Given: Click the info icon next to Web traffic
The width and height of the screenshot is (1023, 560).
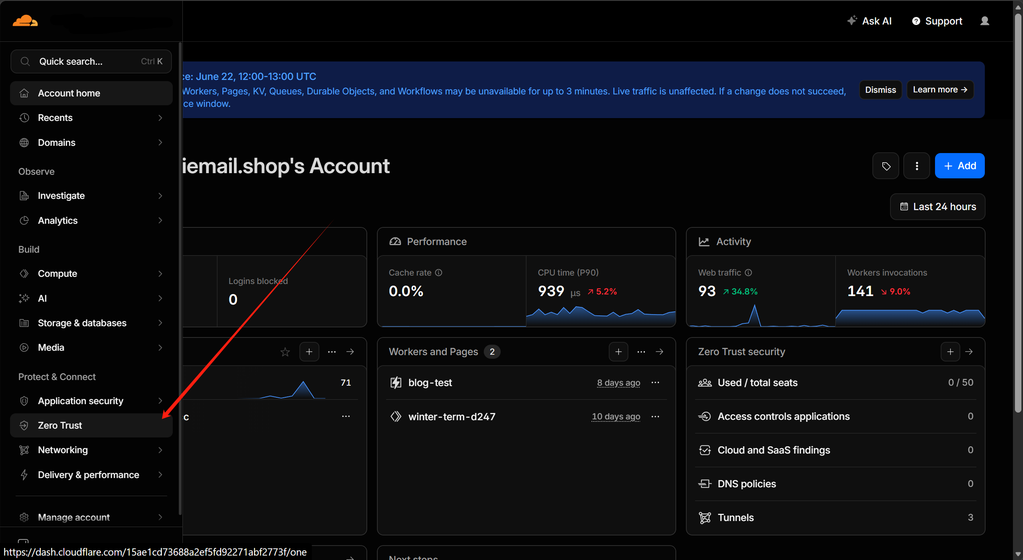Looking at the screenshot, I should (748, 272).
